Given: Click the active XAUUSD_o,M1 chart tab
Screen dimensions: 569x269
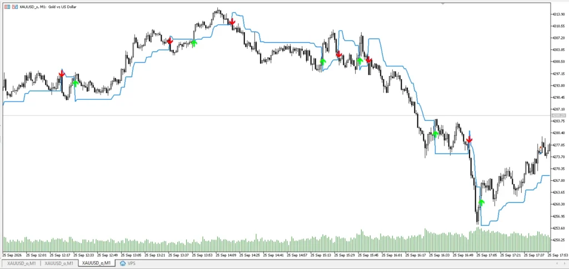Looking at the screenshot, I should click(97, 263).
